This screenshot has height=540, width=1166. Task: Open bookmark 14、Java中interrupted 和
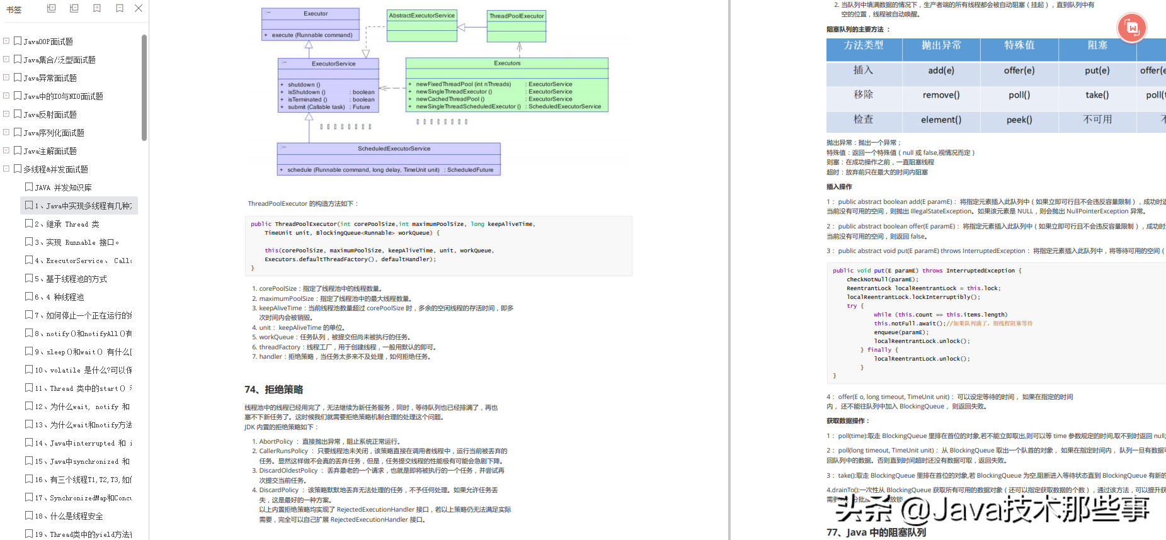pyautogui.click(x=83, y=443)
